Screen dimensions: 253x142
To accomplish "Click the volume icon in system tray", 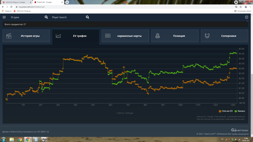I will click(x=236, y=139).
